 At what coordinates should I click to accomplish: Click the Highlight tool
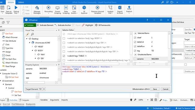coord(87,25)
